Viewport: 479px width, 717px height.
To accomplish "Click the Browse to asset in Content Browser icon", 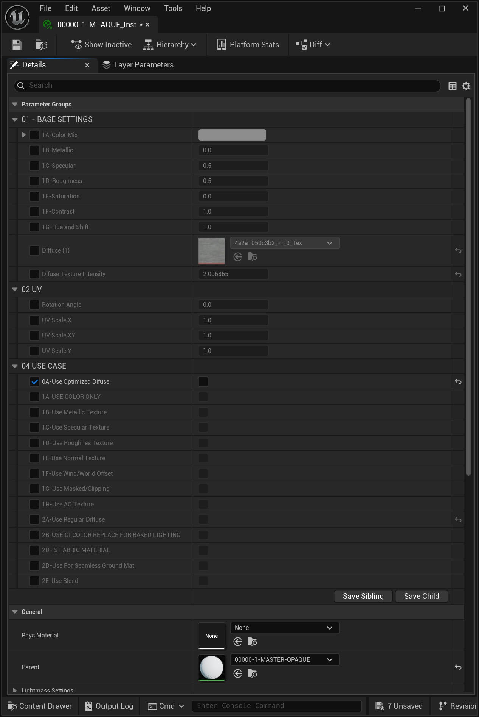I will tap(41, 45).
